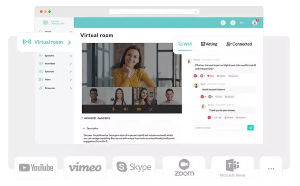The image size is (300, 186).
Task: Click the Skype logo tile
Action: point(133,167)
